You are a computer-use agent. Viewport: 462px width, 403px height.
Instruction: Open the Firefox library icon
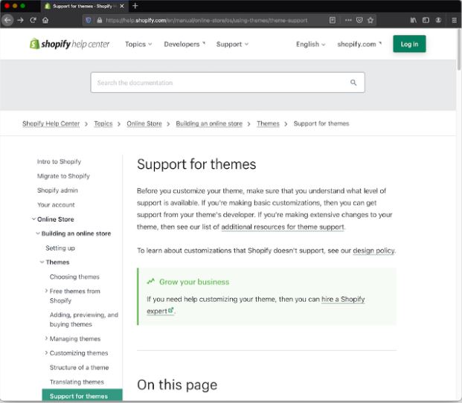414,20
